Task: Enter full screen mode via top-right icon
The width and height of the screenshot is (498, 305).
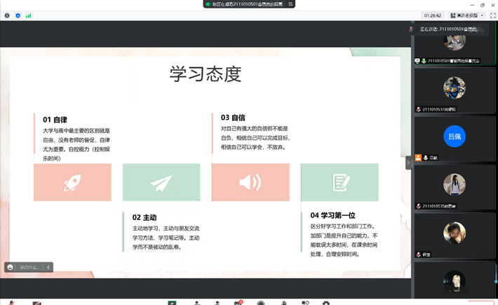Action: 492,15
